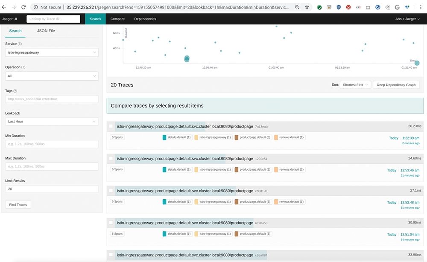Click the Not secure site info icon
The height and width of the screenshot is (262, 427).
[x=36, y=7]
